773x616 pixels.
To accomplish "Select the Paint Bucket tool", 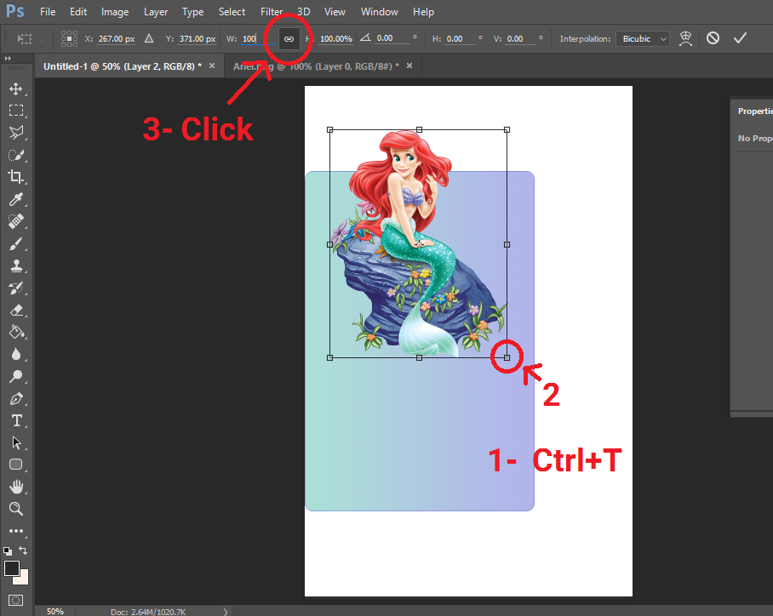I will click(x=16, y=332).
